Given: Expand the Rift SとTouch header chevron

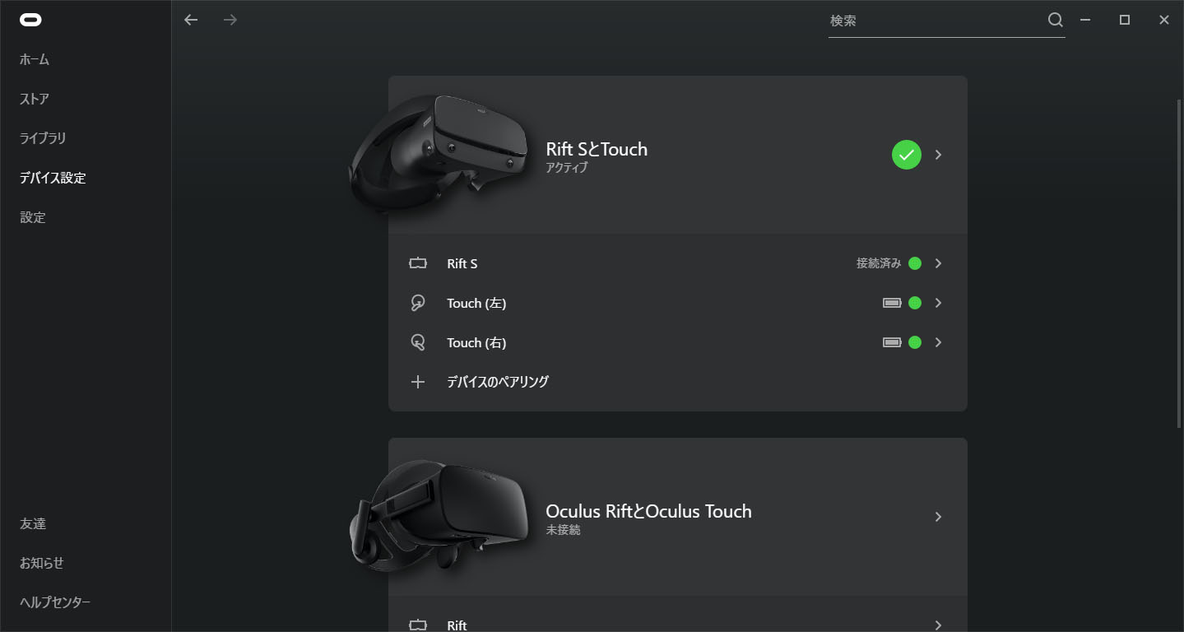Looking at the screenshot, I should 939,155.
